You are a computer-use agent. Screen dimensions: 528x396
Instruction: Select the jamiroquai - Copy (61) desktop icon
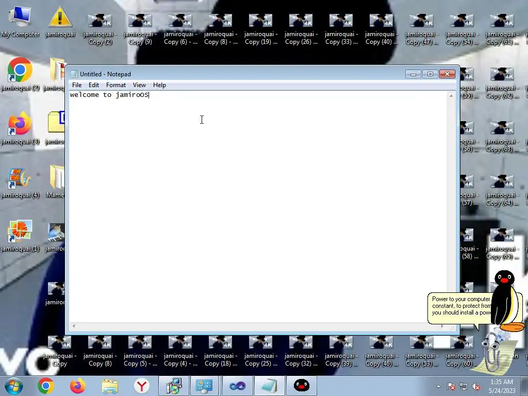coord(502,29)
